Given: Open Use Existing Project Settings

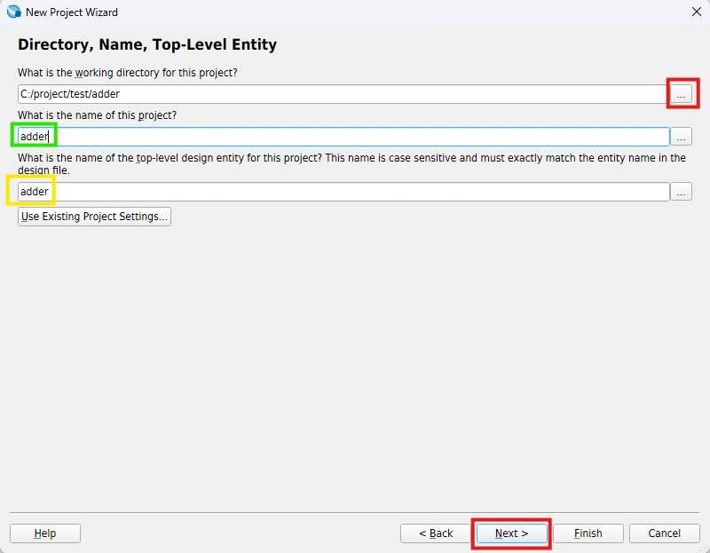Looking at the screenshot, I should [94, 217].
